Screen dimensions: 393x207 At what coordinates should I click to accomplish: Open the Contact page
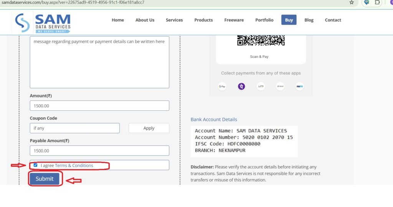pyautogui.click(x=333, y=20)
